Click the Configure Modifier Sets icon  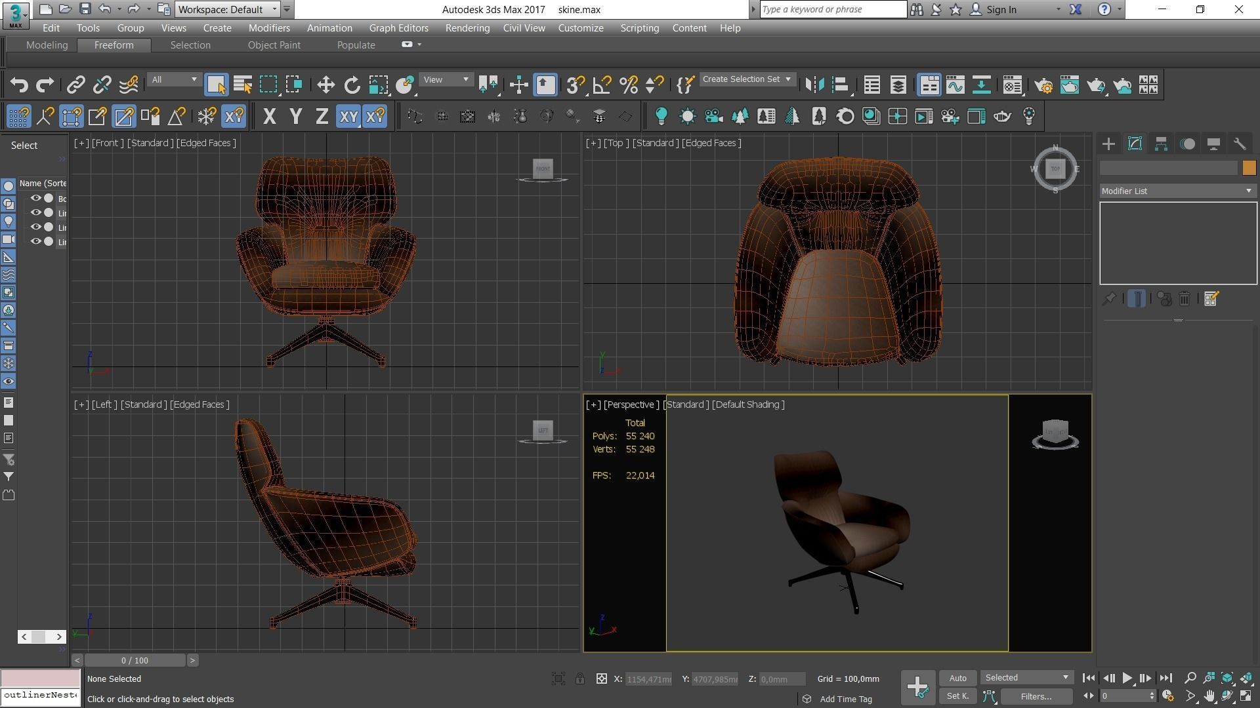click(x=1211, y=299)
